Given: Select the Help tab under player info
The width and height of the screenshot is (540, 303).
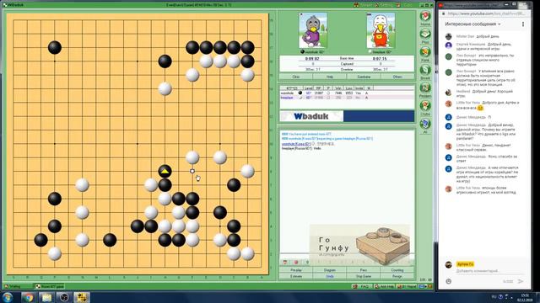Looking at the screenshot, I should pos(330,77).
